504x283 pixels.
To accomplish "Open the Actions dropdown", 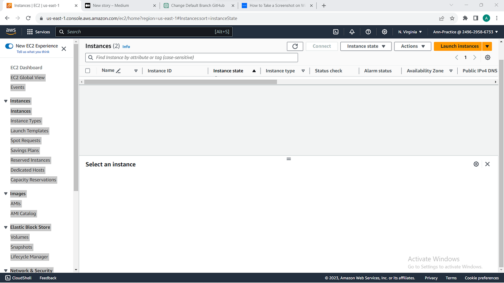I will click(412, 46).
